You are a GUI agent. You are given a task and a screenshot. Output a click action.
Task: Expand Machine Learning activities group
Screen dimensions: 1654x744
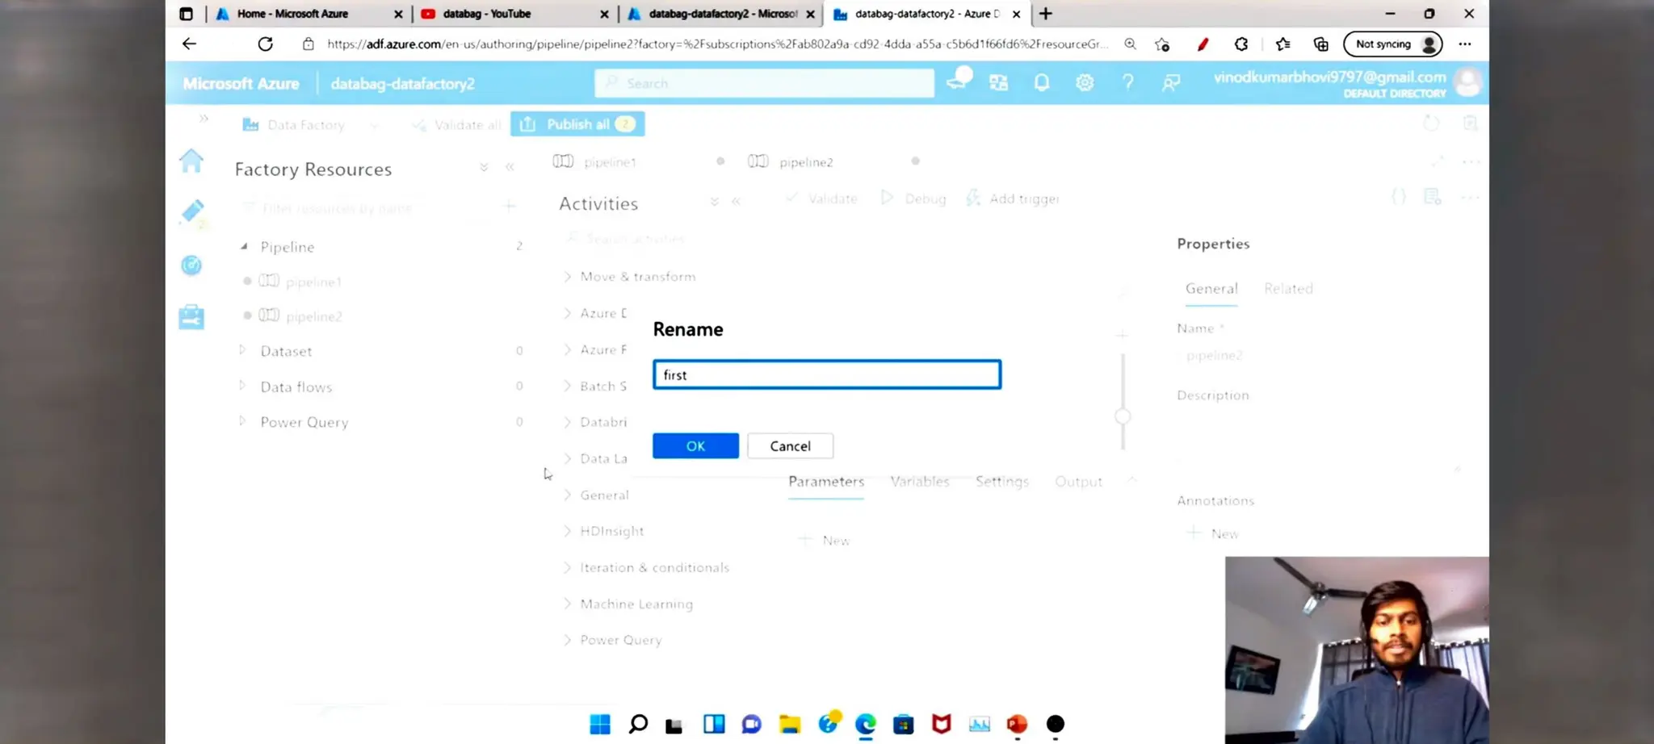(636, 604)
